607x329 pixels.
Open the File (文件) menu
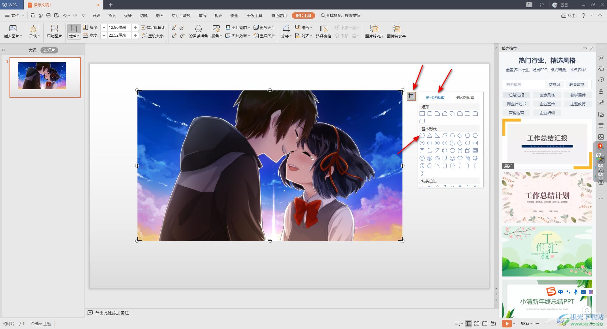click(x=15, y=16)
